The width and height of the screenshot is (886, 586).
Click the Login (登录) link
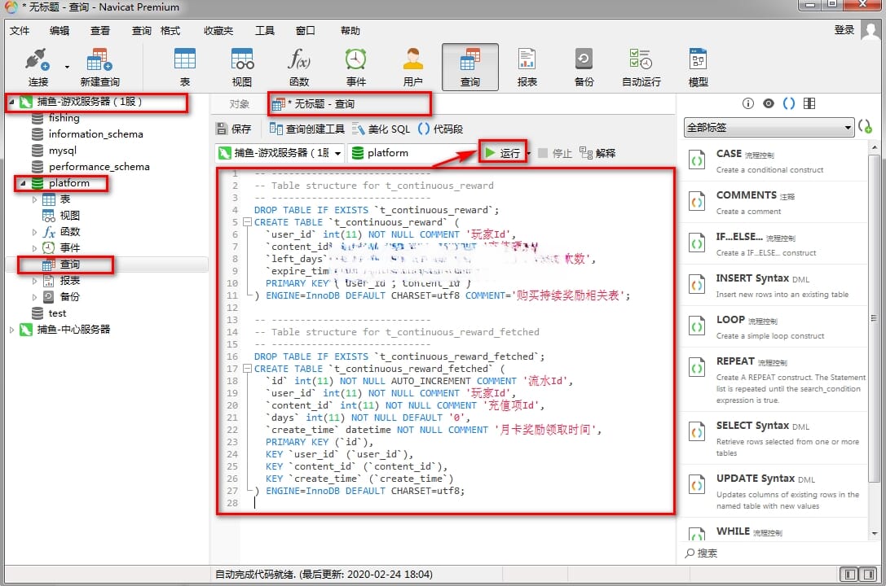(844, 30)
